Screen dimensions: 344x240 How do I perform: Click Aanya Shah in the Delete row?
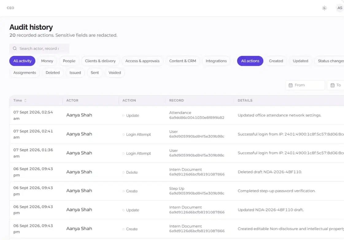click(x=79, y=172)
